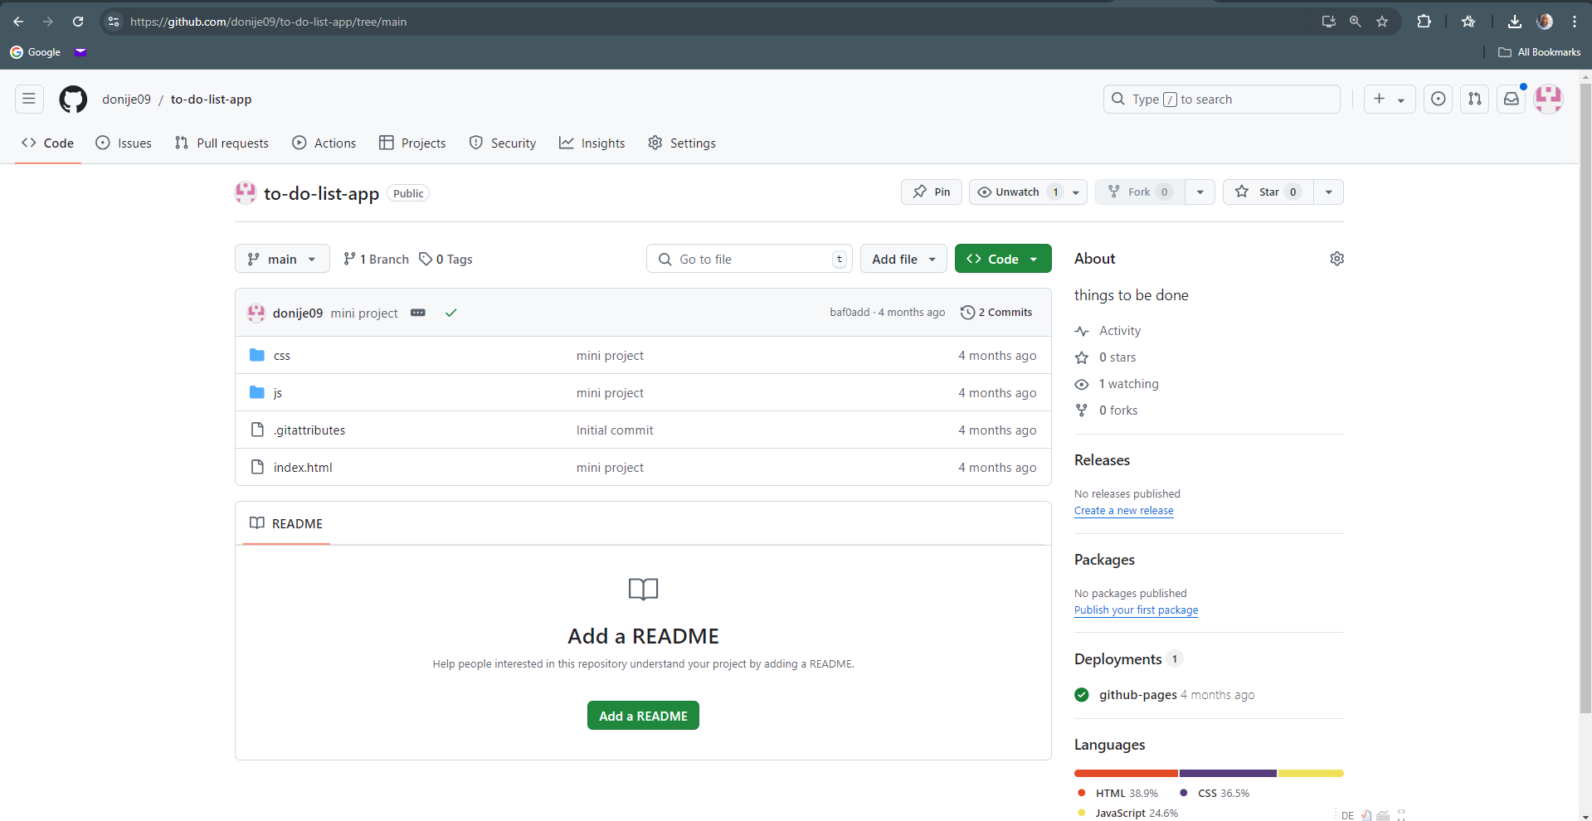Click the github-pages deployment success icon

tap(1082, 695)
